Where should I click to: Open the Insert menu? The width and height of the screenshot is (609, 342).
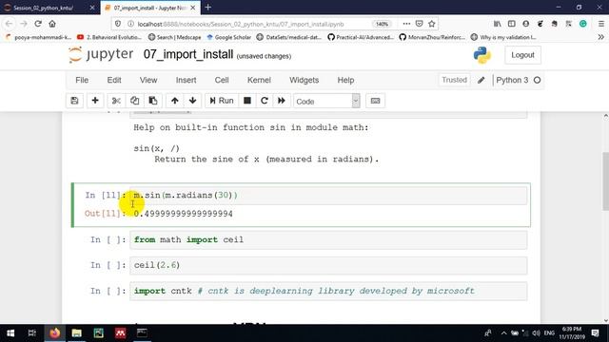tap(187, 80)
